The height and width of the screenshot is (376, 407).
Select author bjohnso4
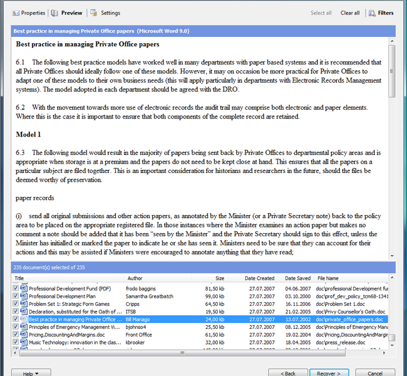click(x=135, y=327)
